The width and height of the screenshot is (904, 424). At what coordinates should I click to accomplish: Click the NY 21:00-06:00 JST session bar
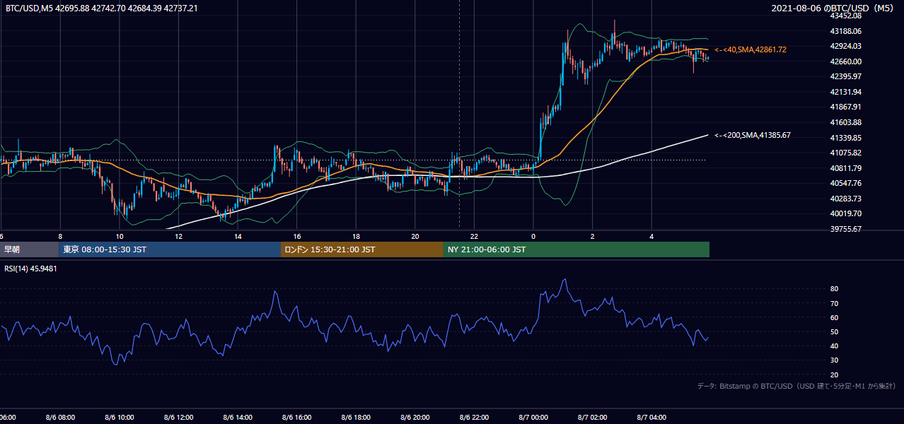coord(576,249)
